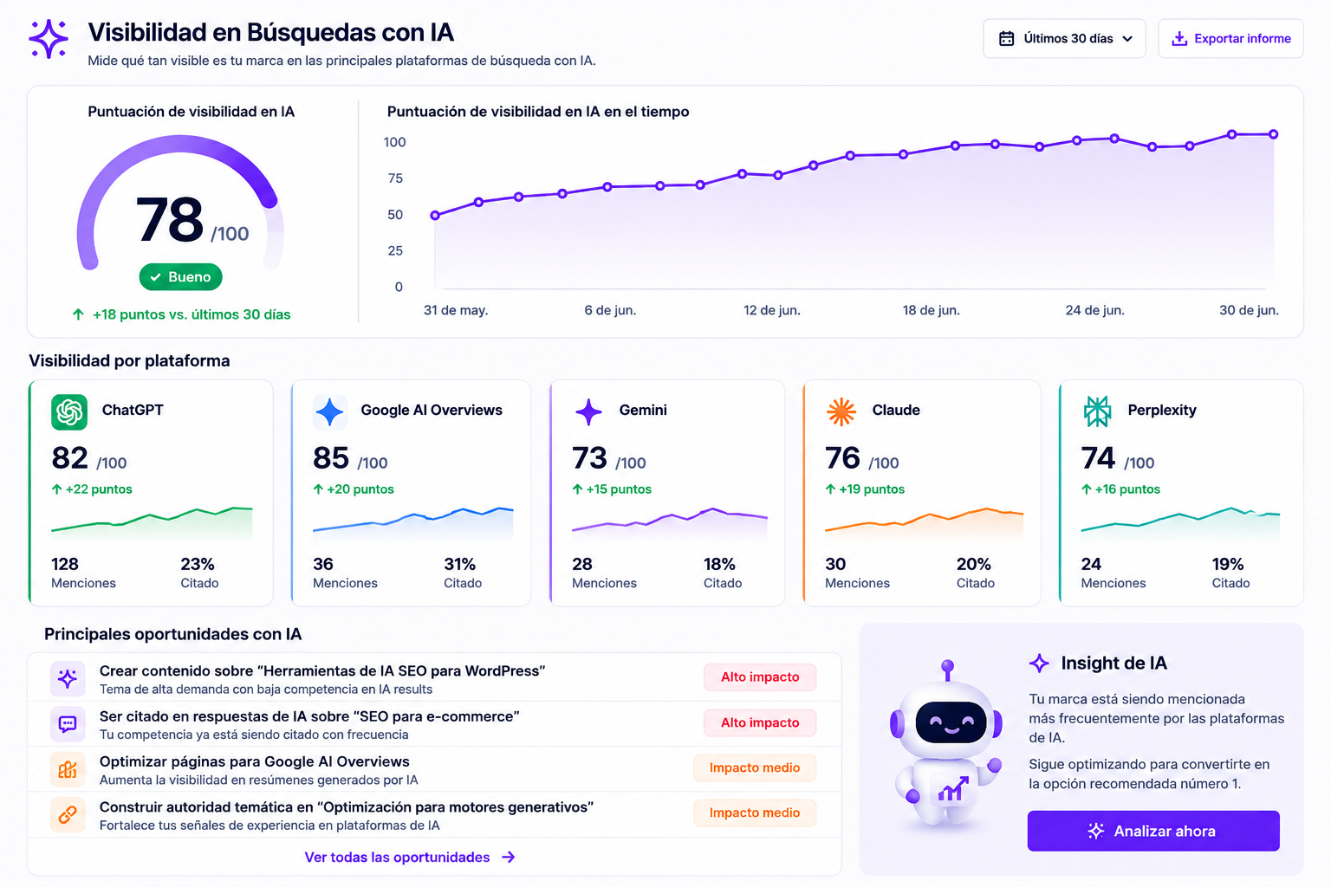The height and width of the screenshot is (887, 1331).
Task: Click the last data point on the visibility chart
Action: click(x=1274, y=134)
